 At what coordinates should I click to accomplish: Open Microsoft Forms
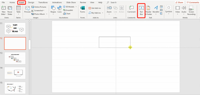(x=82, y=9)
